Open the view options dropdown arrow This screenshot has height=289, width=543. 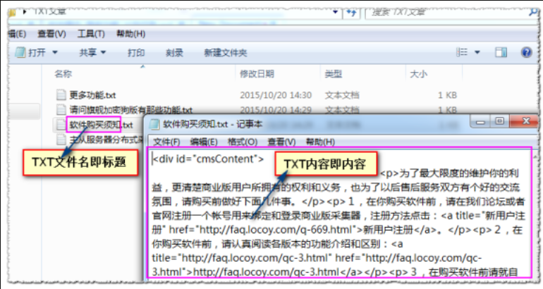pyautogui.click(x=478, y=53)
